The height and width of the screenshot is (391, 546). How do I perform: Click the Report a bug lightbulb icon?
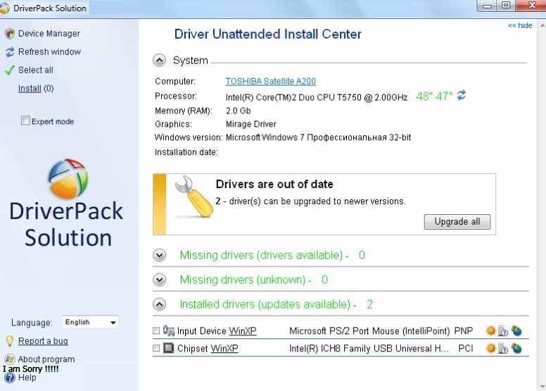tap(9, 341)
